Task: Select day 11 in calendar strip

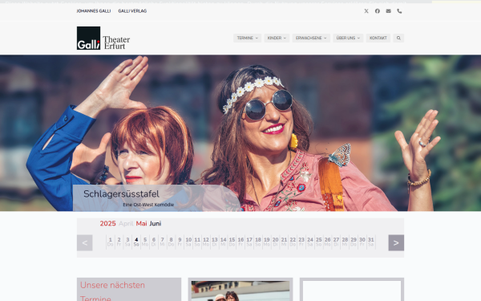Action: pyautogui.click(x=197, y=242)
